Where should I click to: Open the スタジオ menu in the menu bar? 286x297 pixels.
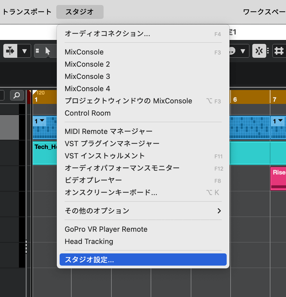(x=80, y=12)
